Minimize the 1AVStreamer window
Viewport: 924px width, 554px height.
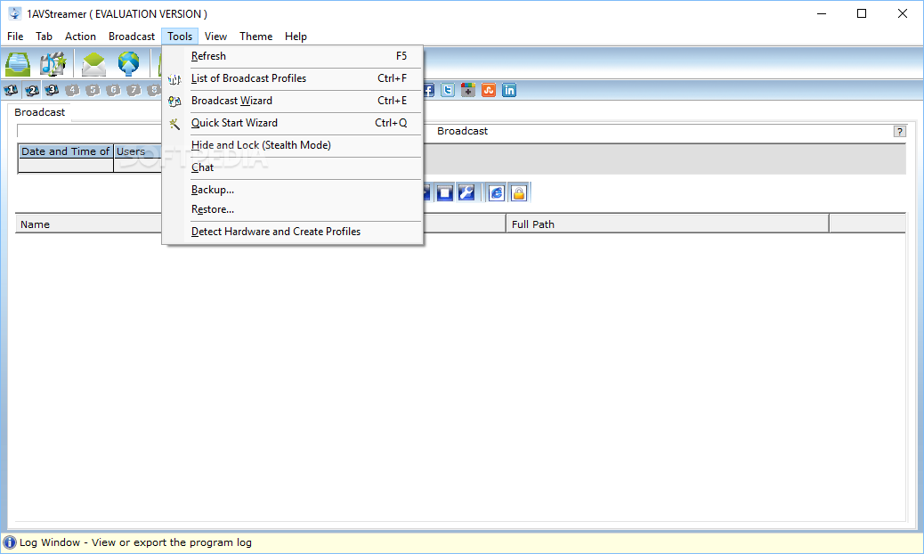point(822,13)
